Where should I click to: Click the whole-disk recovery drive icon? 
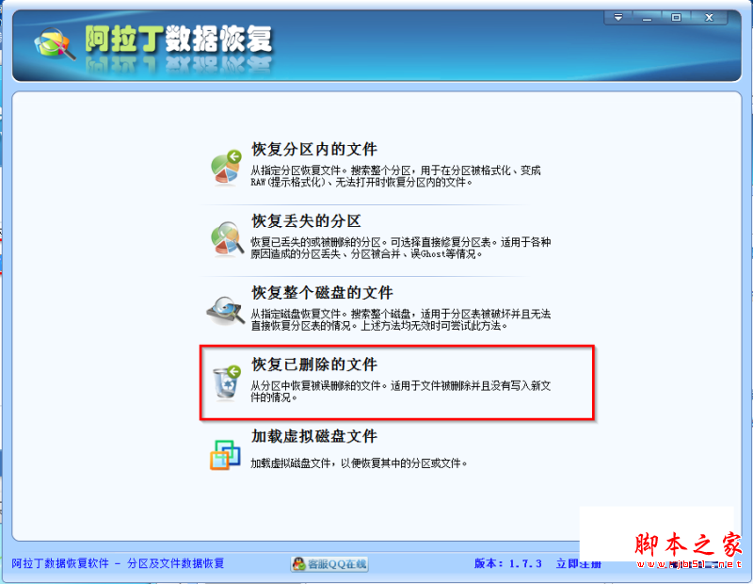click(226, 311)
